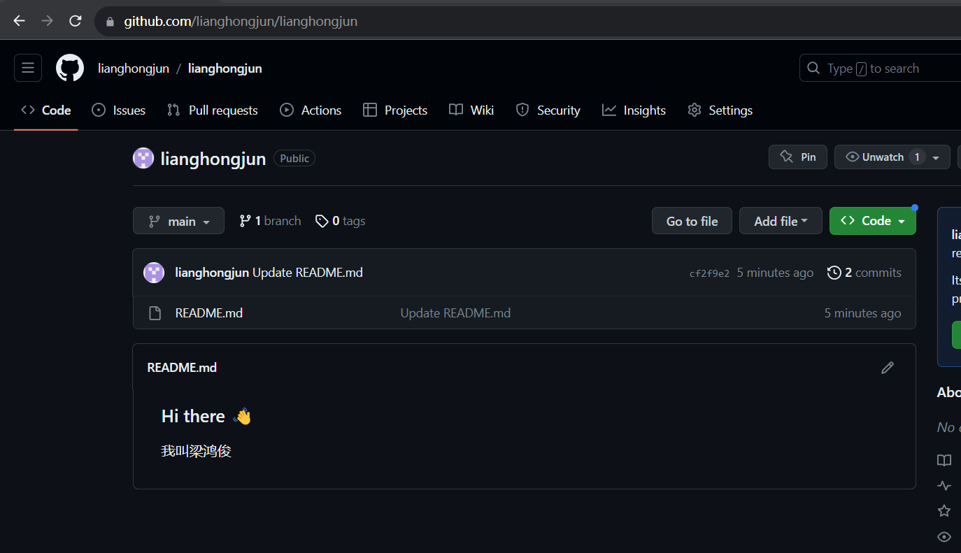Click the Readme book icon in About sidebar
The image size is (961, 553).
click(944, 460)
